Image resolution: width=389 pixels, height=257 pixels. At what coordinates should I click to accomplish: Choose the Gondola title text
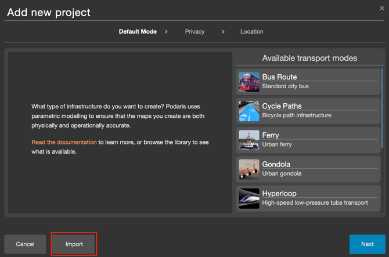tap(276, 164)
